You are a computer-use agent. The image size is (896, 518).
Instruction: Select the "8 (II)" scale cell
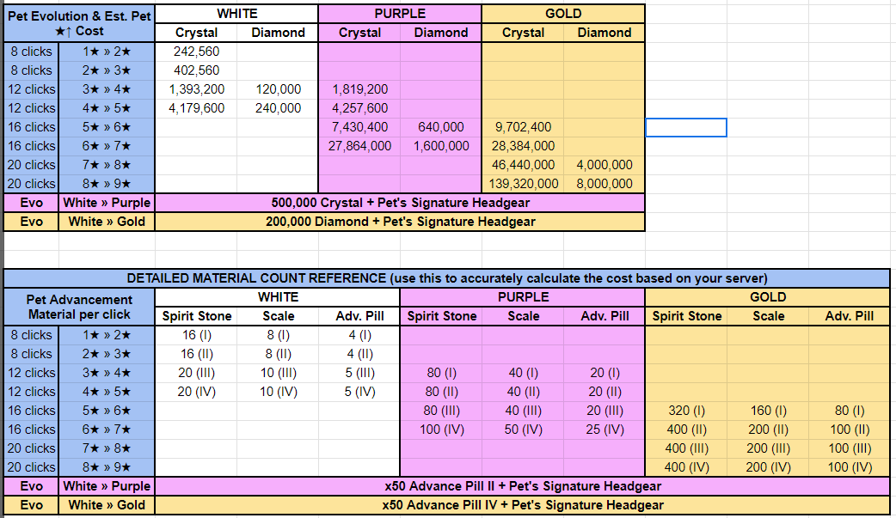[278, 354]
